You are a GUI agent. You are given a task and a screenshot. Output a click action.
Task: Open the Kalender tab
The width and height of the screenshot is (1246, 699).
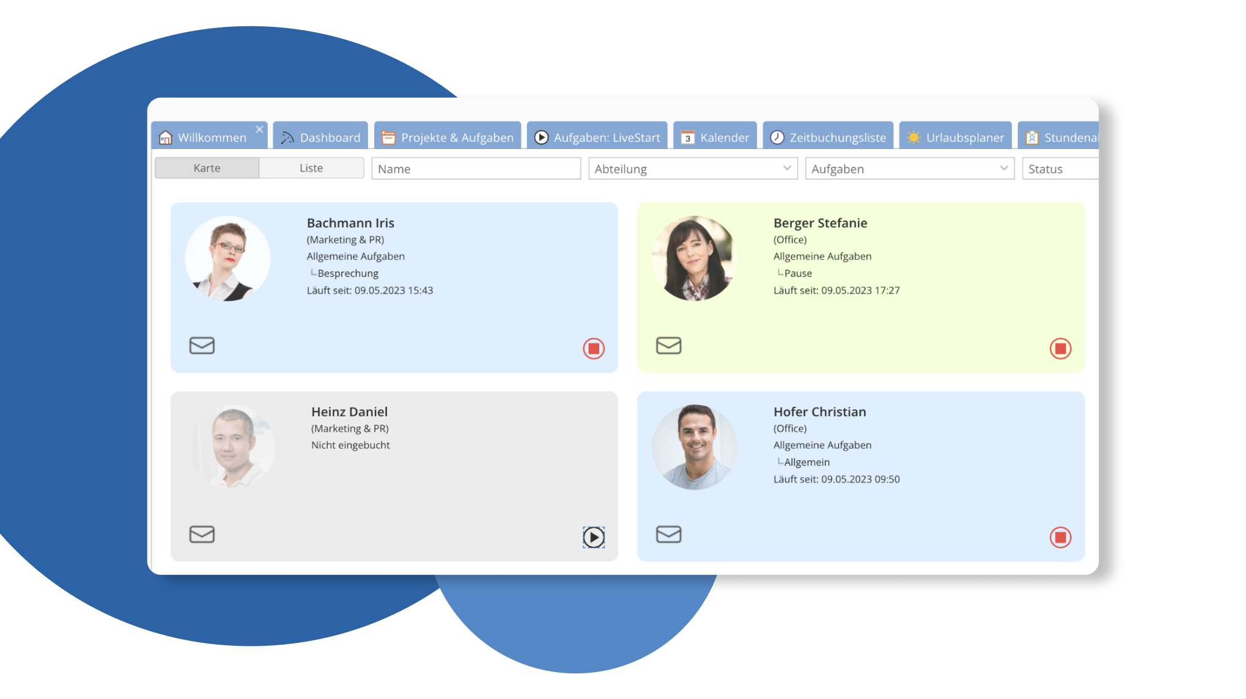(715, 137)
